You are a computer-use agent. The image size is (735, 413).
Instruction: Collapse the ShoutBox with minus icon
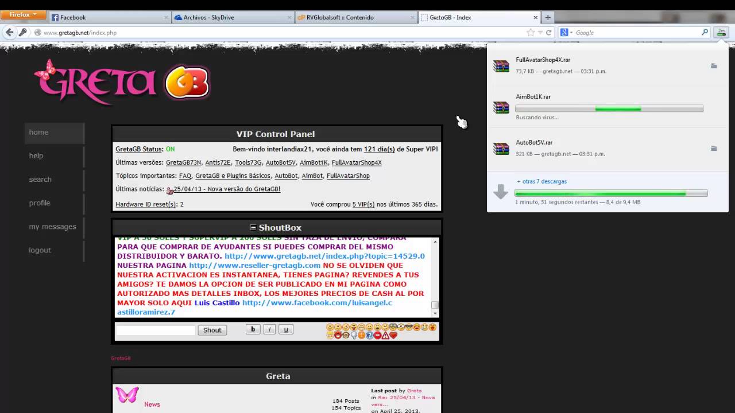253,227
